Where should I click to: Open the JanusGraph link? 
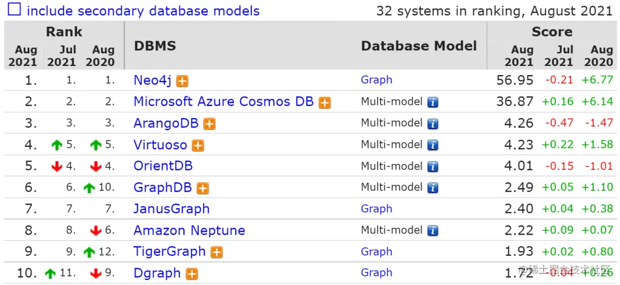pos(171,209)
